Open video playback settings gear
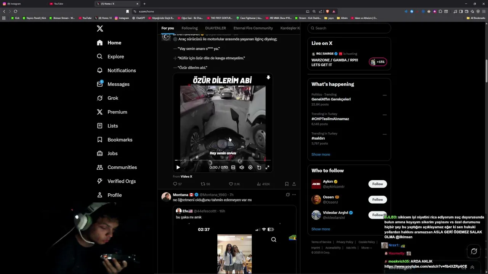Screen dimensions: 488x274 point(250,167)
